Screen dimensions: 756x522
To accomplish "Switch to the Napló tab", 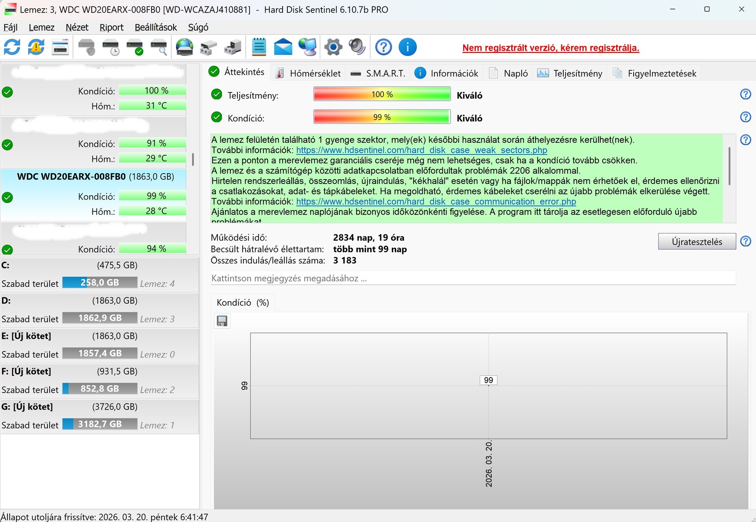I will (x=508, y=73).
